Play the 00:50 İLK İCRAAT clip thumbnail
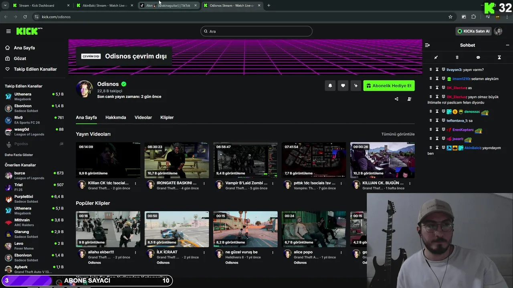Viewport: 513px width, 288px height. tap(177, 229)
